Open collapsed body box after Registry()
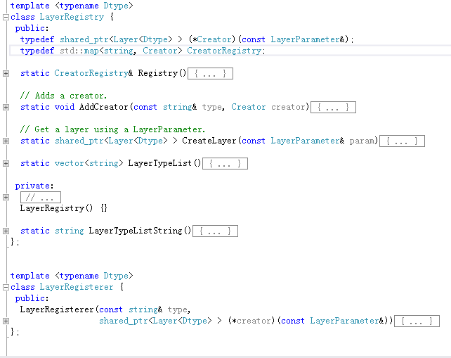Viewport: 451px width, 358px height. click(x=210, y=73)
